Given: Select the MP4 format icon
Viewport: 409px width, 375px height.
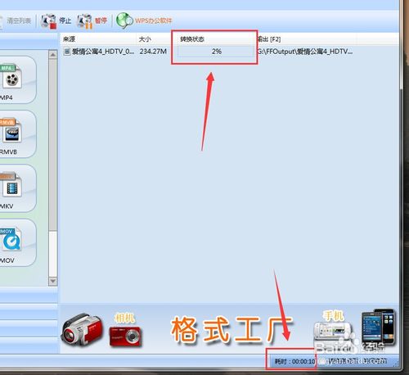Looking at the screenshot, I should click(x=11, y=76).
